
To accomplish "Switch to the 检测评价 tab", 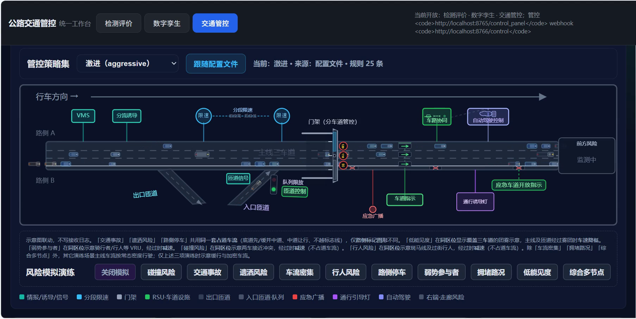I will (x=119, y=23).
